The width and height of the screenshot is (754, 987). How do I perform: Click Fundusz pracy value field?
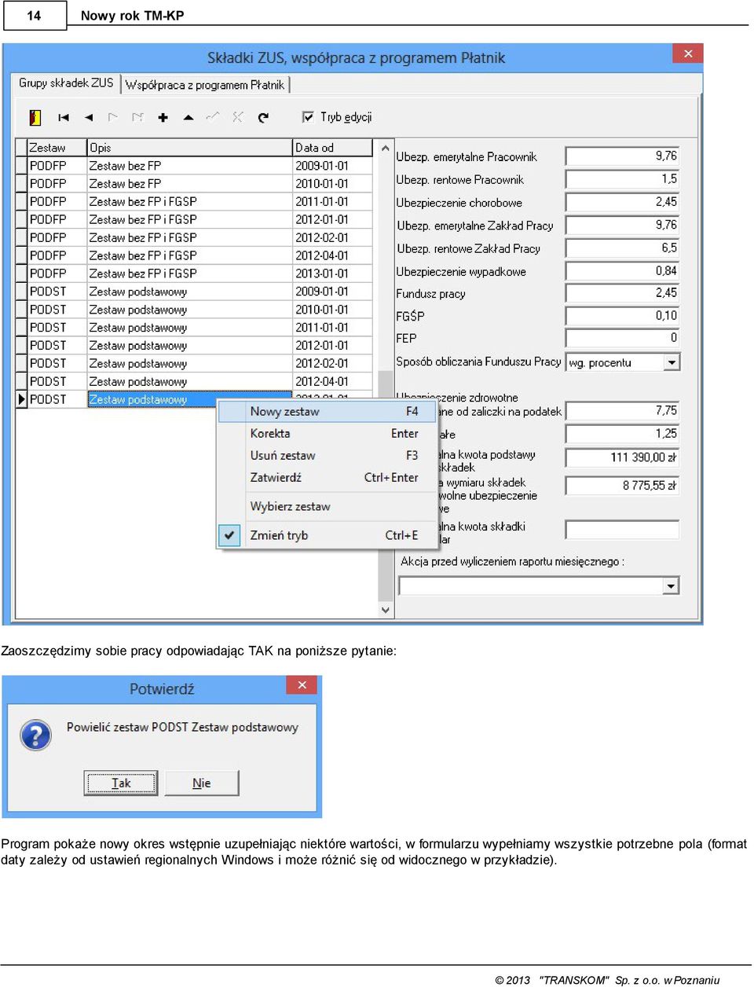(x=622, y=293)
